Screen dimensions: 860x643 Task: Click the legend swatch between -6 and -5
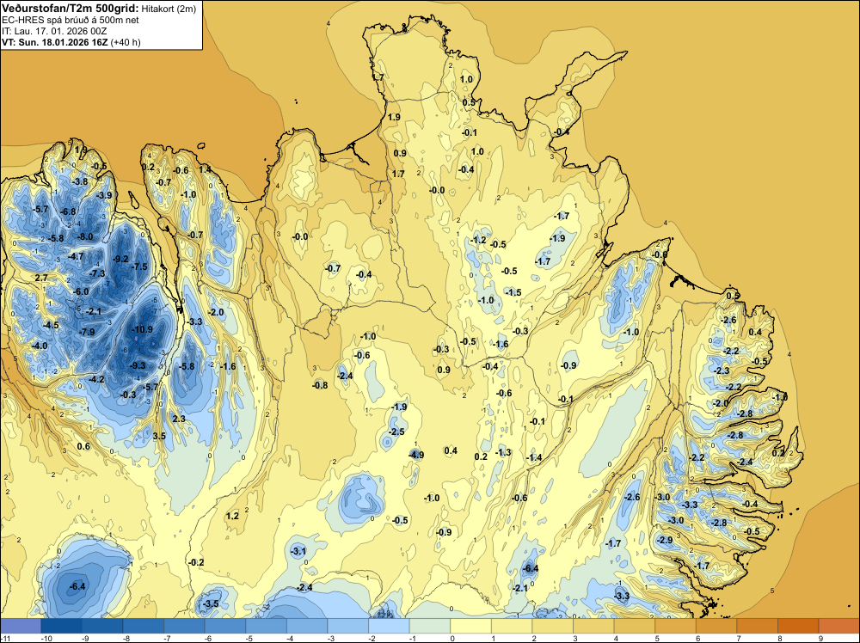pyautogui.click(x=225, y=626)
